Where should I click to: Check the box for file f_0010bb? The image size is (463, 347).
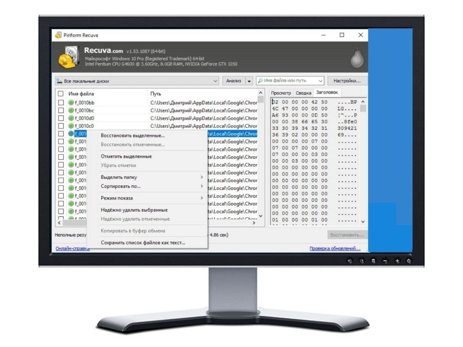pos(61,103)
